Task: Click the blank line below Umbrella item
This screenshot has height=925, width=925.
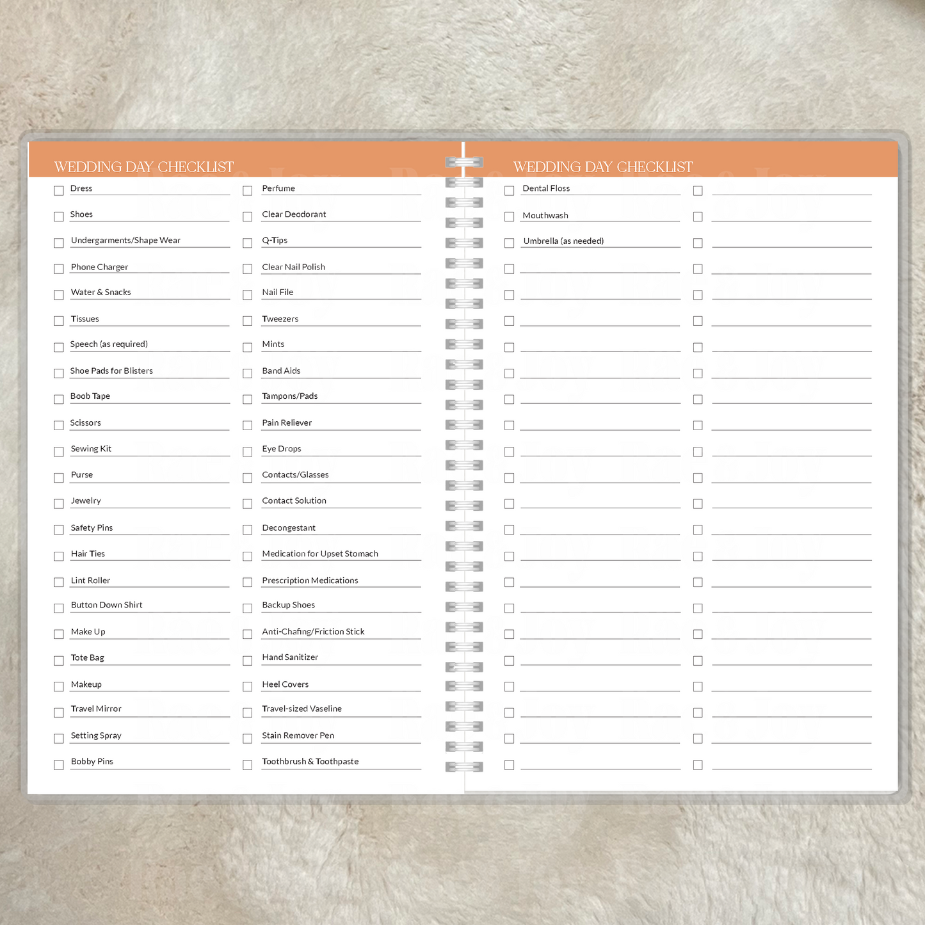Action: [x=600, y=268]
